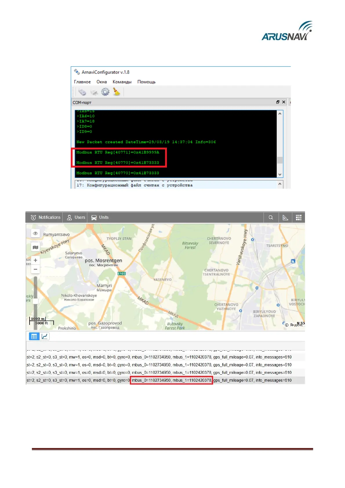Click the 'pos. Mosrentgen' map label
This screenshot has height=488, width=345.
point(104,261)
